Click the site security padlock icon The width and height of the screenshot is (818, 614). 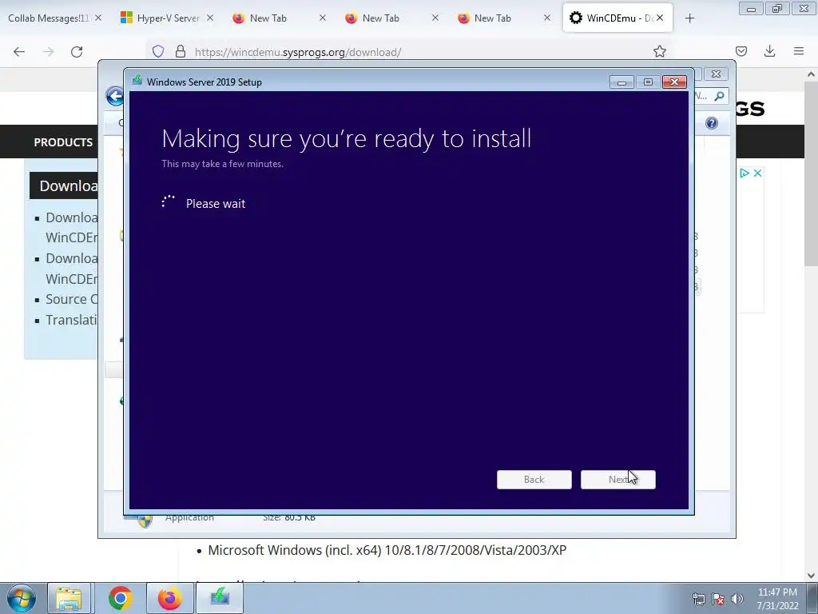click(181, 52)
